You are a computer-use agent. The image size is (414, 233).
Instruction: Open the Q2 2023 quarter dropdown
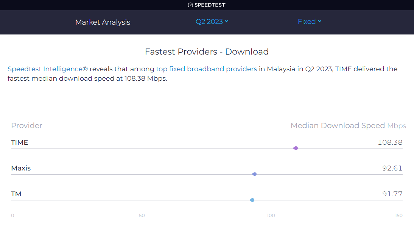click(x=212, y=22)
